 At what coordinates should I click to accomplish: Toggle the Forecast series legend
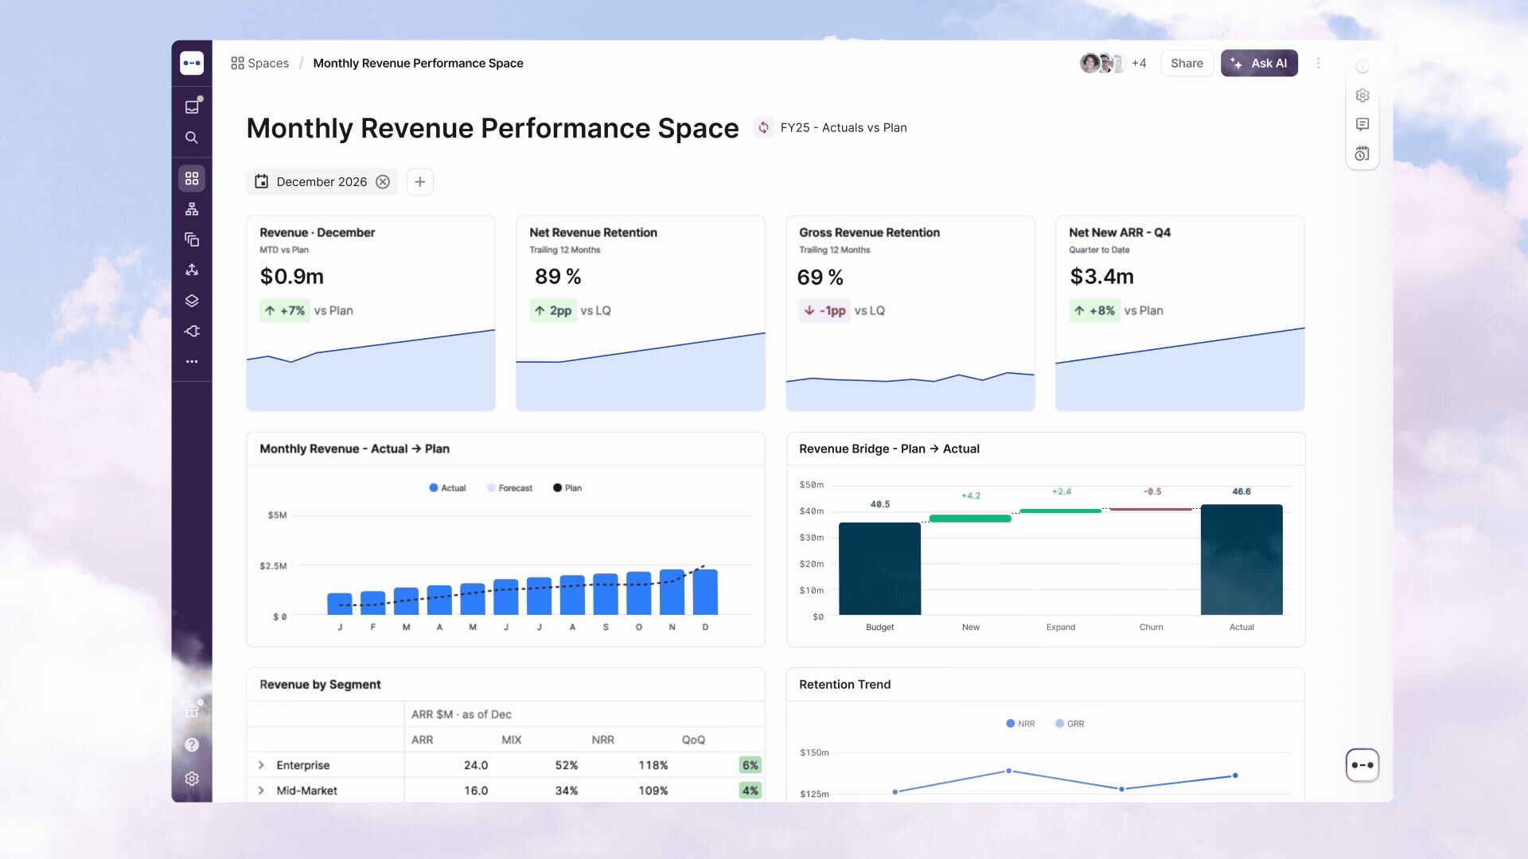509,488
